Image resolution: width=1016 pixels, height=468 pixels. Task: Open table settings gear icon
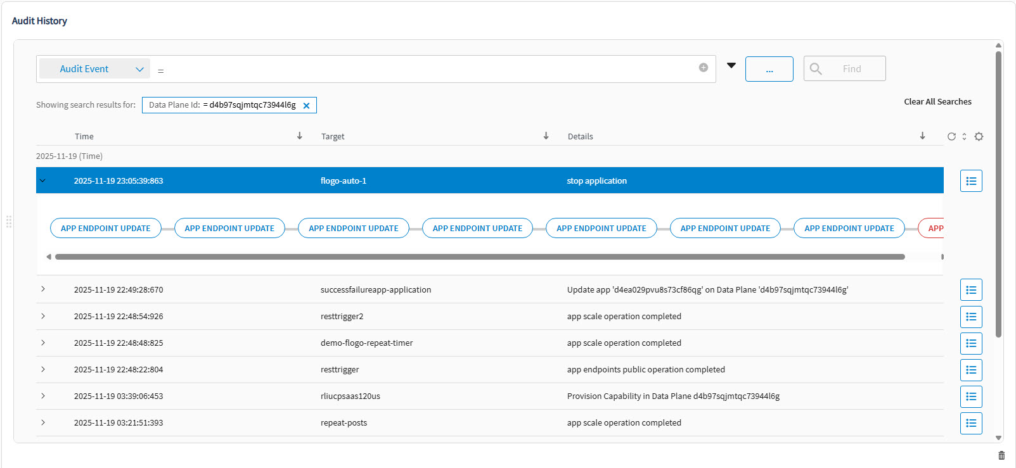[979, 137]
